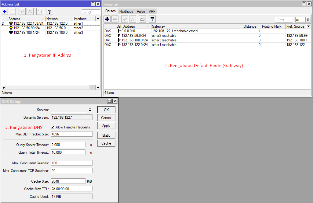Comment icon in Route List toolbar
Viewport: 313px width, 203px height.
143,19
